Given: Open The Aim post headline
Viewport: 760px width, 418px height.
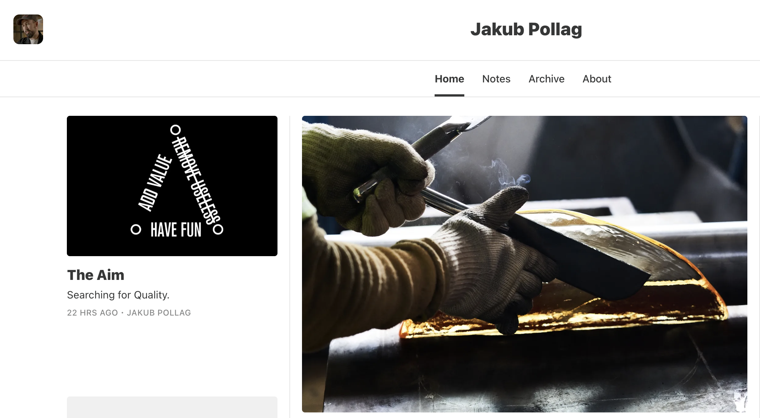Looking at the screenshot, I should pyautogui.click(x=96, y=275).
